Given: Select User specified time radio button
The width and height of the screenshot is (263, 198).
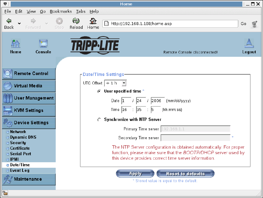Looking at the screenshot, I should pyautogui.click(x=99, y=91).
